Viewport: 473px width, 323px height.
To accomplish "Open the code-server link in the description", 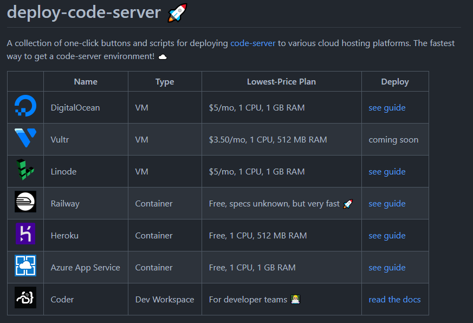I will pyautogui.click(x=253, y=43).
